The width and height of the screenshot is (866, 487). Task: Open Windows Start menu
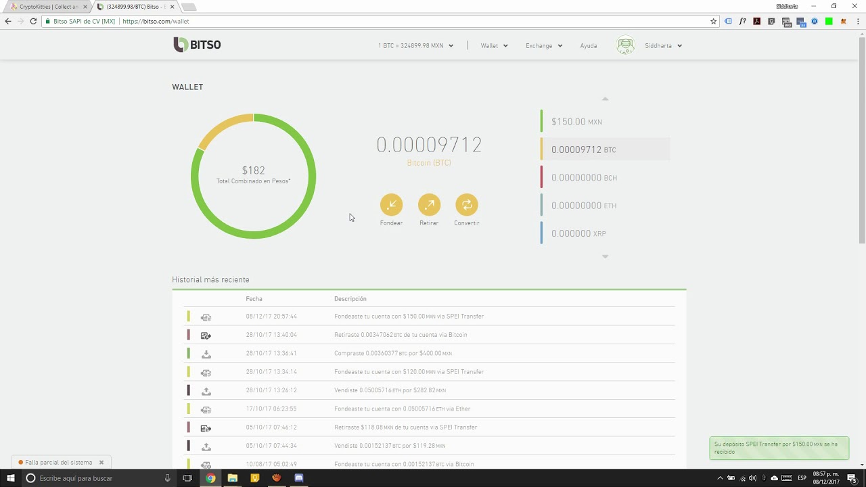(x=10, y=478)
